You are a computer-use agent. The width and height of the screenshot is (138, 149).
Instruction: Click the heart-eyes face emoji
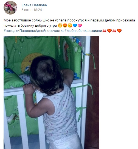(65, 26)
